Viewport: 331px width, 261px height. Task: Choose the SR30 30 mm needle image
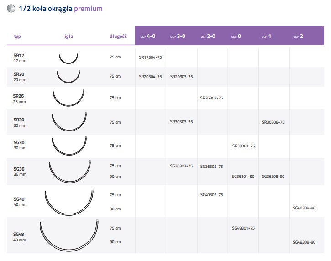point(69,121)
